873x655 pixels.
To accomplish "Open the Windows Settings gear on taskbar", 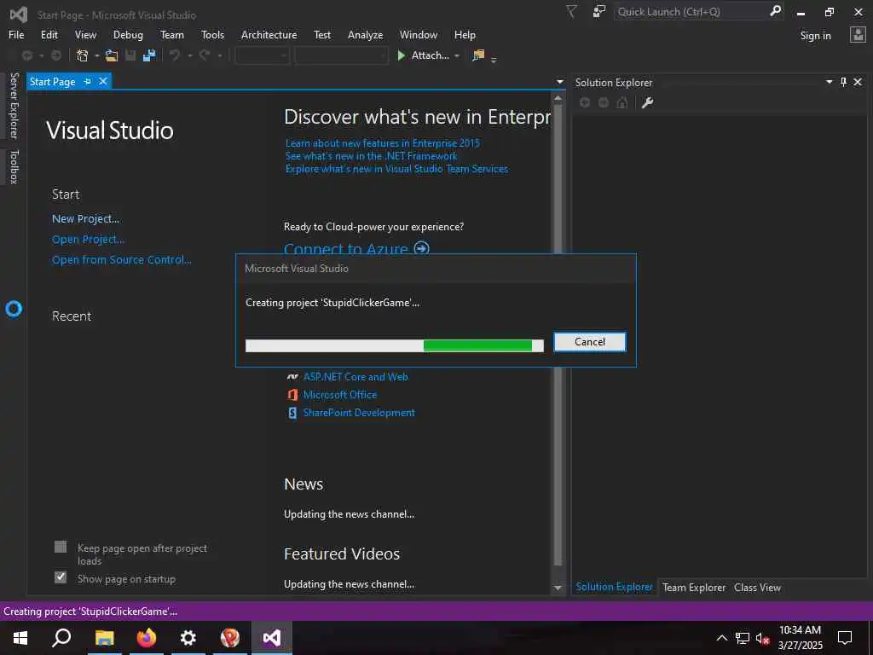I will tap(188, 638).
